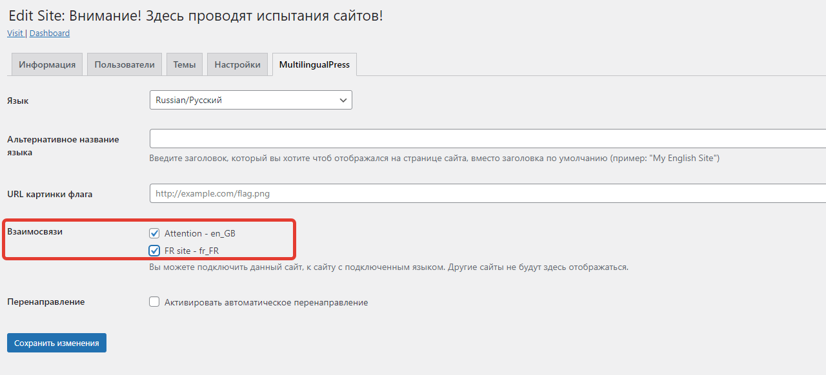
Task: Focus the Альтернативное название языка text field
Action: coord(487,139)
